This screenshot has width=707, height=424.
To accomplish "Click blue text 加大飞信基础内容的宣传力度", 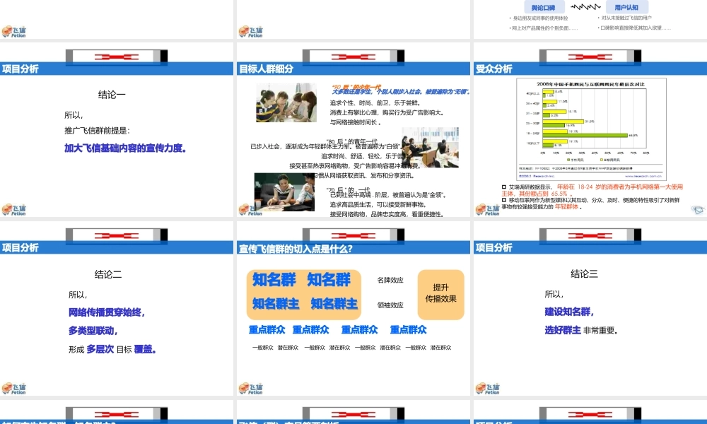I will pyautogui.click(x=125, y=148).
